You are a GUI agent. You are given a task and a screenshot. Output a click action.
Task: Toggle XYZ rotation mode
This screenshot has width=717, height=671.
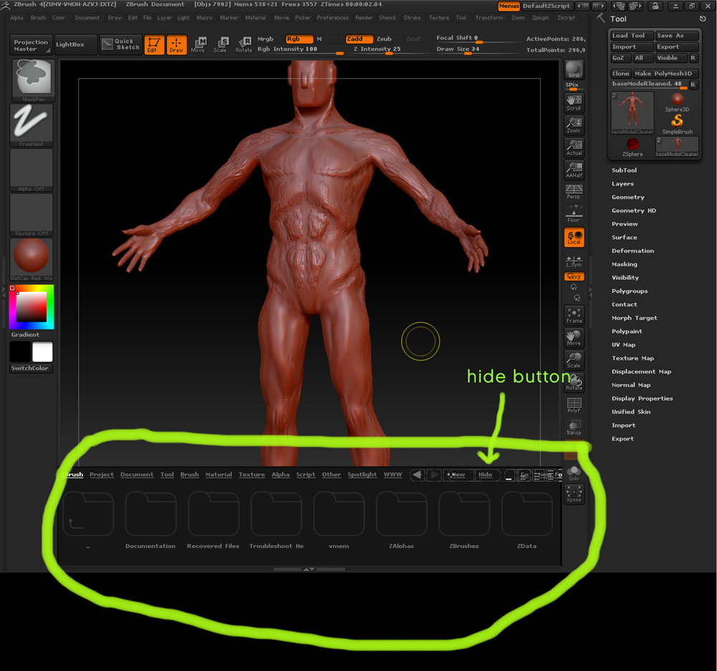pos(574,276)
